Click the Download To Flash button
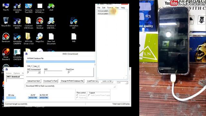Viewport: 206px width, 116px height. 51,81
